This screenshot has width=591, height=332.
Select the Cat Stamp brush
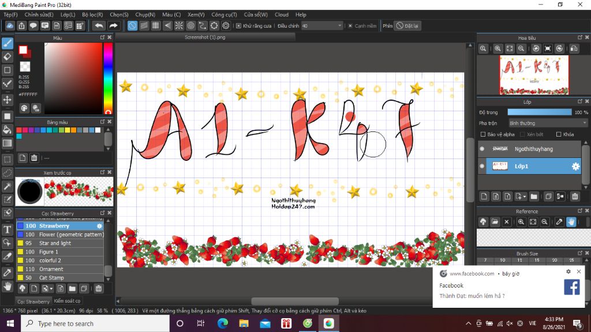coord(60,278)
